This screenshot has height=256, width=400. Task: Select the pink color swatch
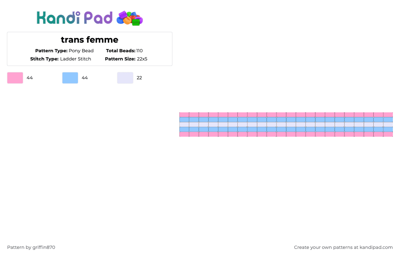15,78
